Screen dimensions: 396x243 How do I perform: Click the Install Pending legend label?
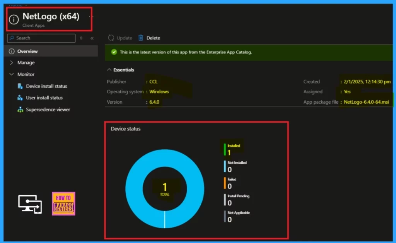pos(238,196)
